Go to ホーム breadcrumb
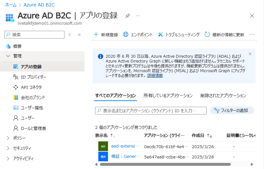The height and width of the screenshot is (169, 264). click(x=11, y=5)
